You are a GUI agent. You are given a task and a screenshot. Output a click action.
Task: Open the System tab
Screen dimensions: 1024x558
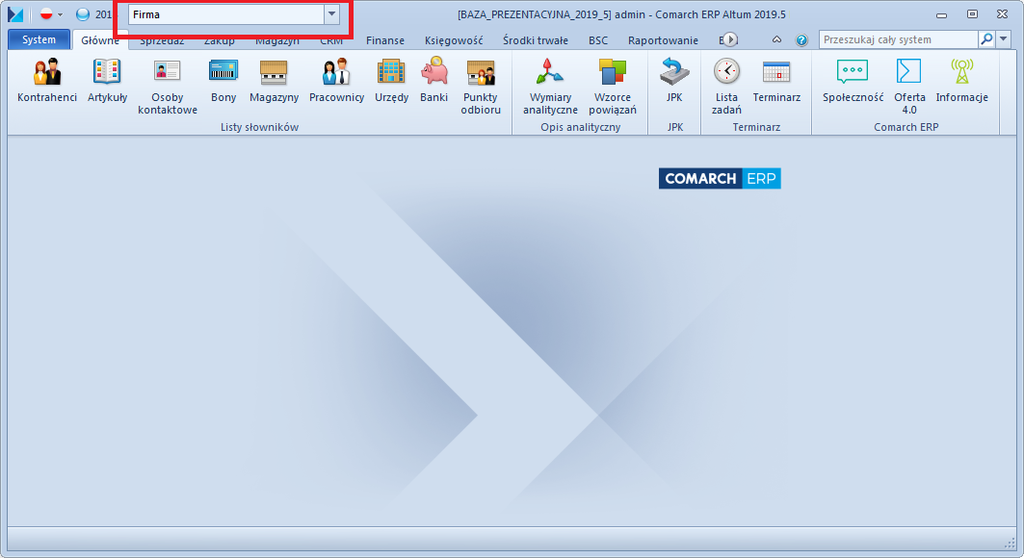pyautogui.click(x=39, y=39)
